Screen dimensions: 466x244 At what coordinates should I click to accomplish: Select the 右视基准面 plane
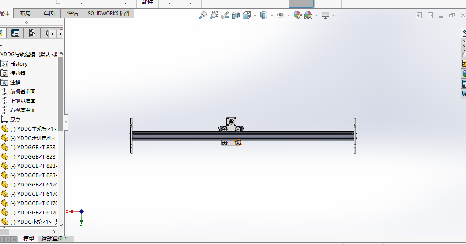coord(18,110)
